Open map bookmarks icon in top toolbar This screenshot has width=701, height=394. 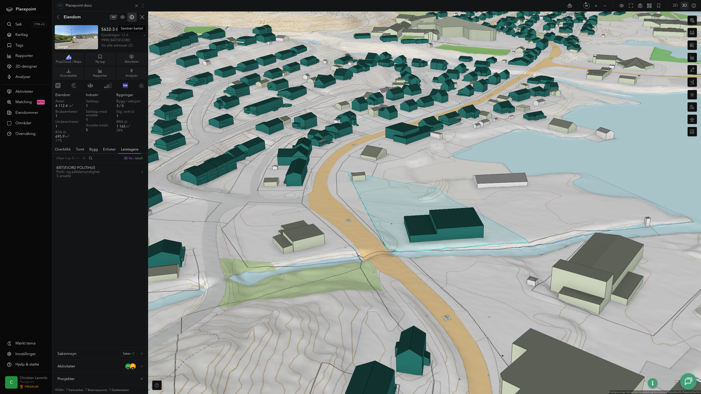pyautogui.click(x=659, y=6)
